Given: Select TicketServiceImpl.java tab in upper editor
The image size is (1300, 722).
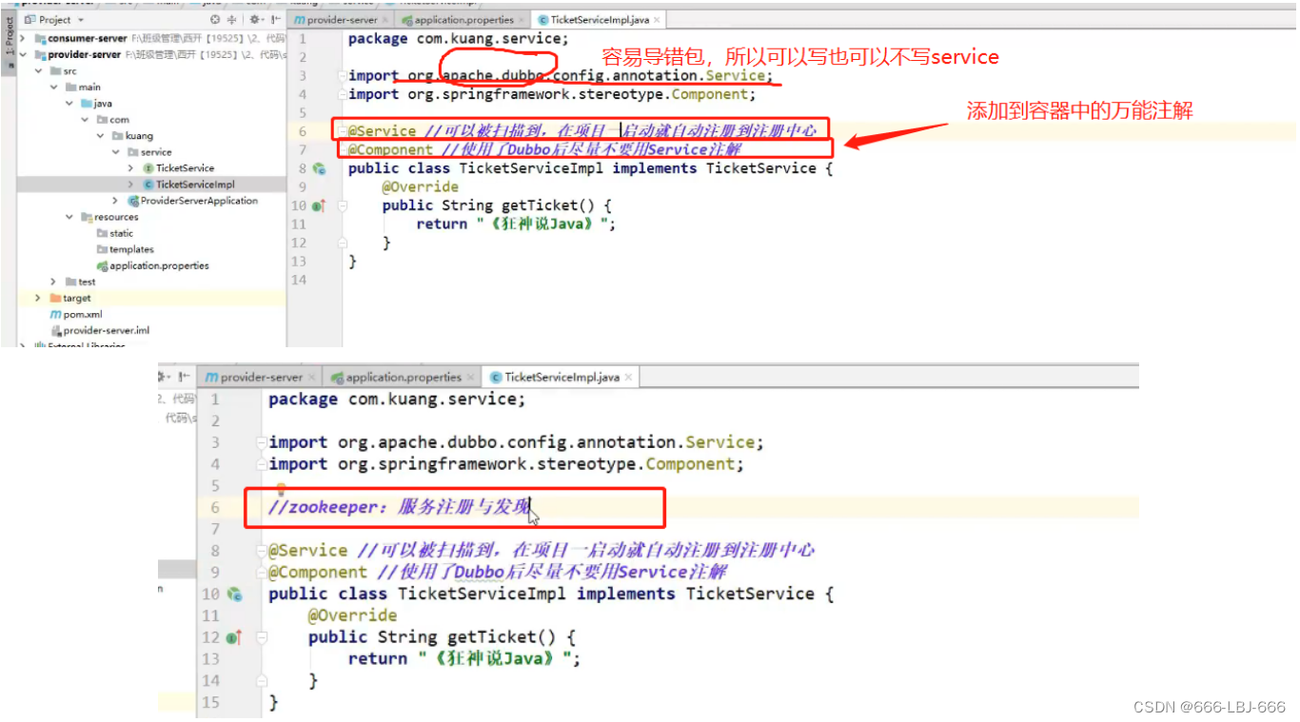Looking at the screenshot, I should click(598, 19).
